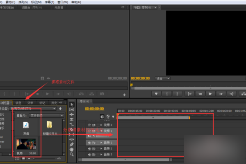
Task: Select the Track Select tool
Action: point(72,109)
